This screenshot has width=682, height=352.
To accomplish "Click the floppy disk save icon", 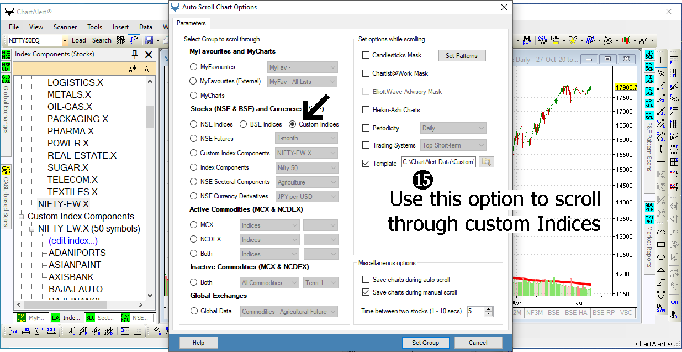I will [x=149, y=40].
